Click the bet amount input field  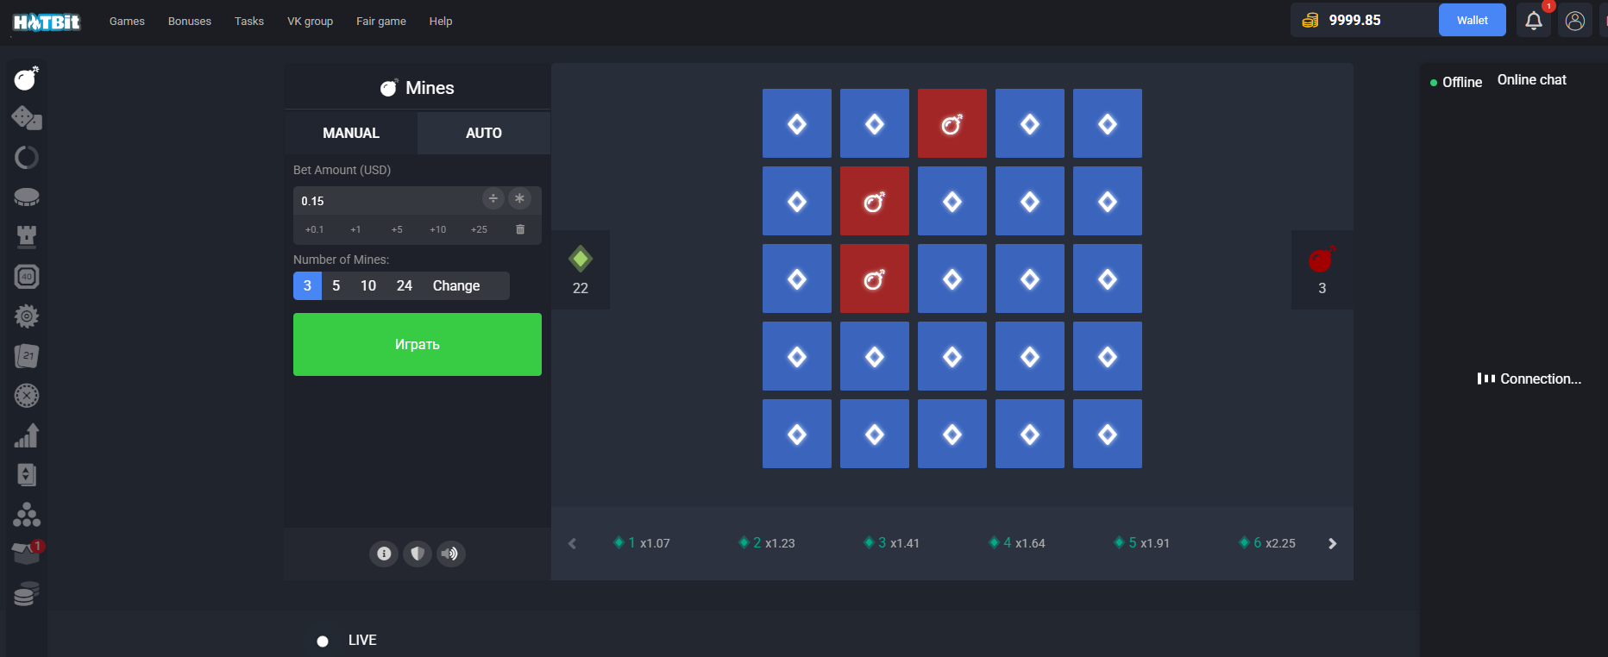pyautogui.click(x=388, y=201)
